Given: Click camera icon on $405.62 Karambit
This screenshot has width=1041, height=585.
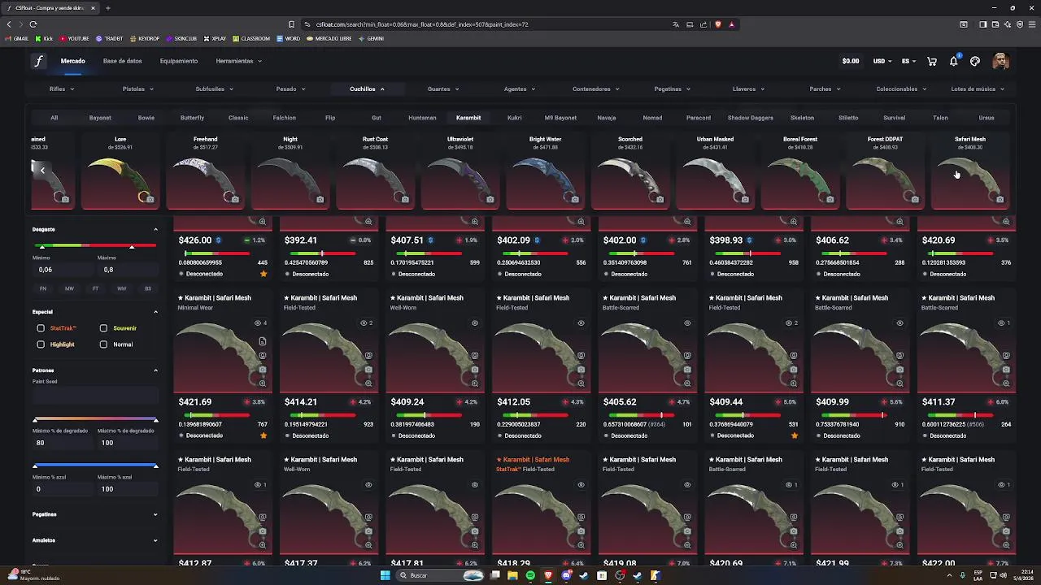Looking at the screenshot, I should click(687, 369).
